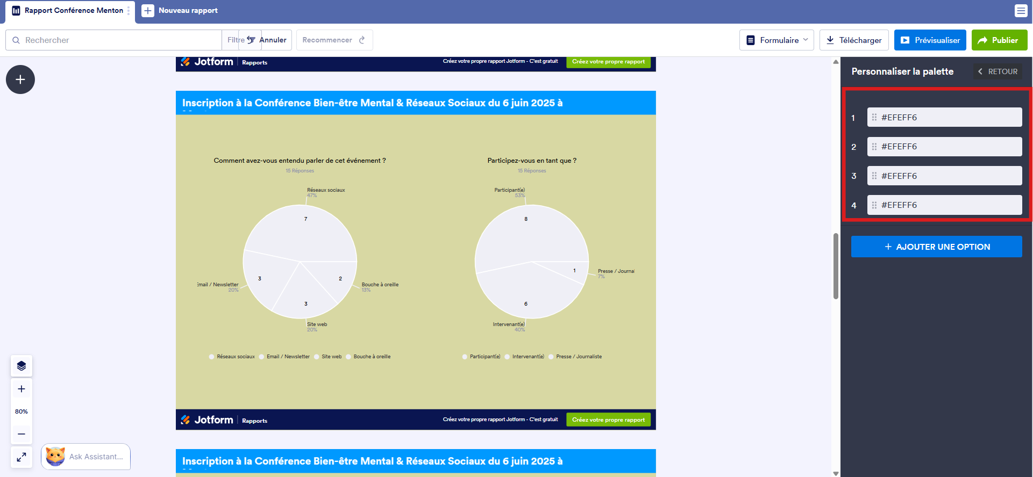The width and height of the screenshot is (1033, 477).
Task: Click the redo arrow icon next to Recommencer
Action: 362,40
